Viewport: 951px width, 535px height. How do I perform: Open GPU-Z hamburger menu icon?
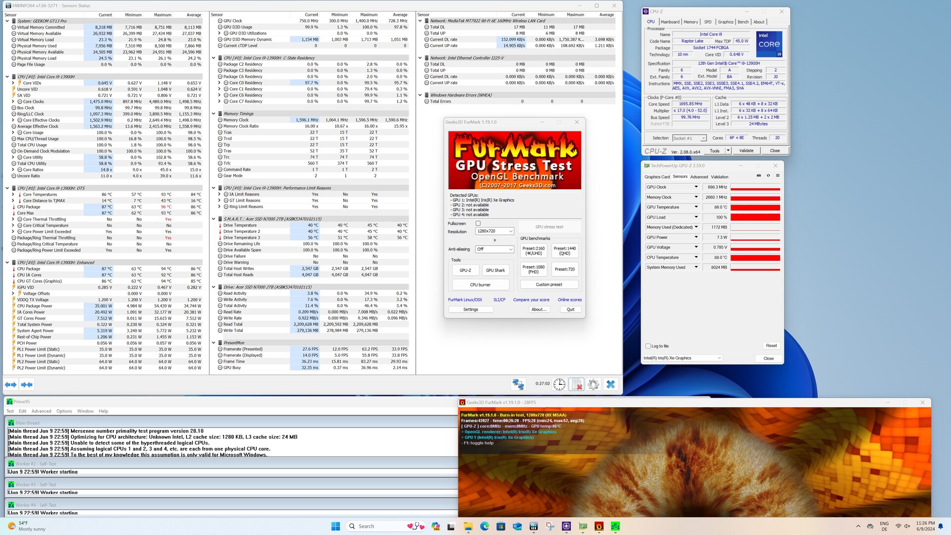pos(778,176)
